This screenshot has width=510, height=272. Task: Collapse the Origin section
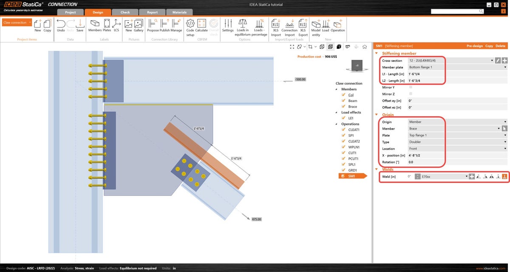[377, 114]
